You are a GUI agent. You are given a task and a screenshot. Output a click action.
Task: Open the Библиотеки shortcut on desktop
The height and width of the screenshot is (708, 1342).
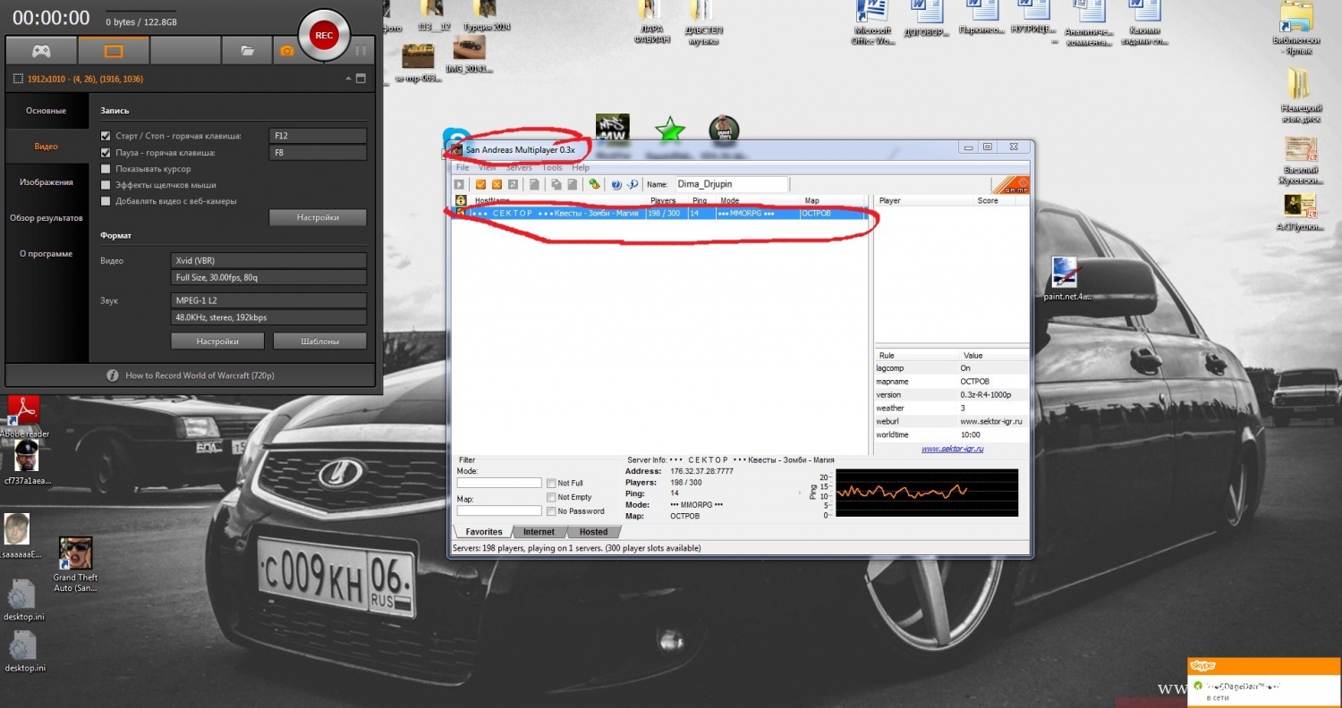pyautogui.click(x=1296, y=29)
